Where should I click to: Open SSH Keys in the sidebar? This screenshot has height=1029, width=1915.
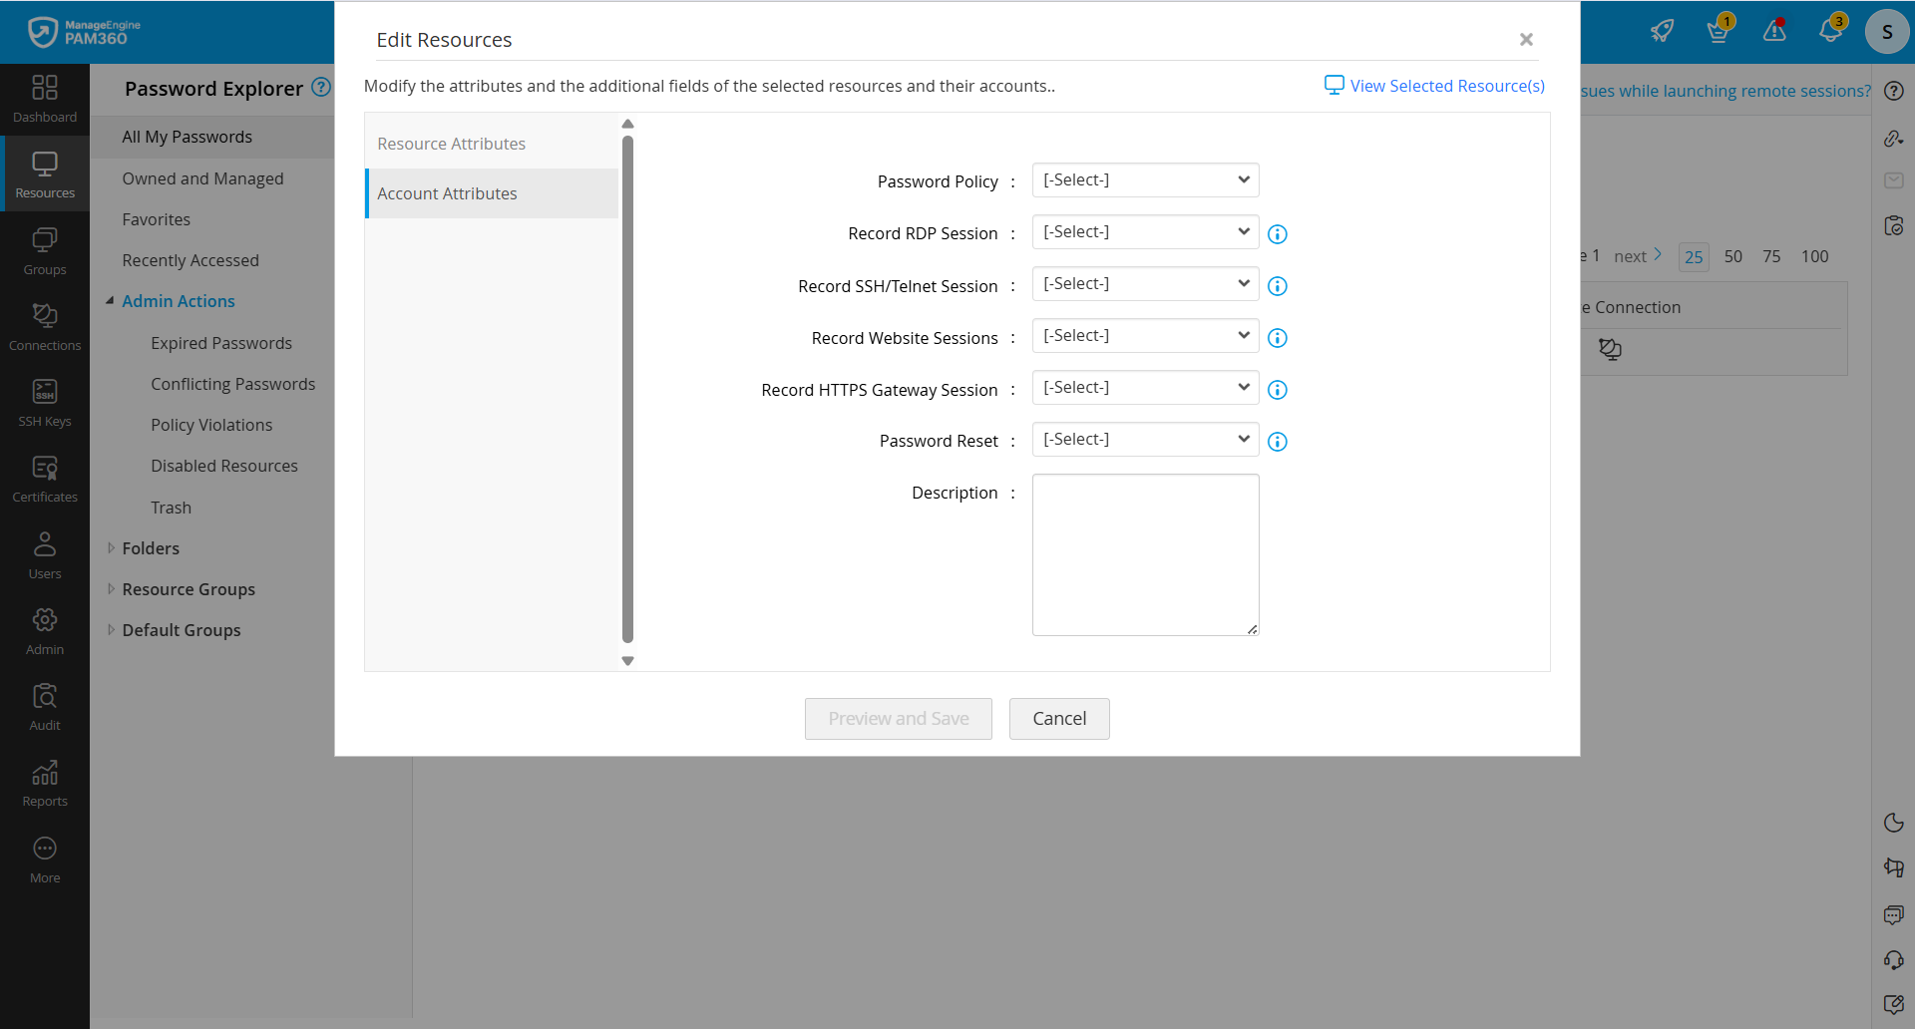coord(45,403)
